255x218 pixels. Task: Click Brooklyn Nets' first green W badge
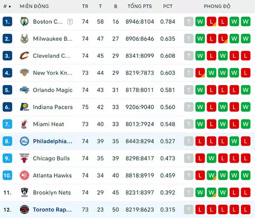[200, 193]
